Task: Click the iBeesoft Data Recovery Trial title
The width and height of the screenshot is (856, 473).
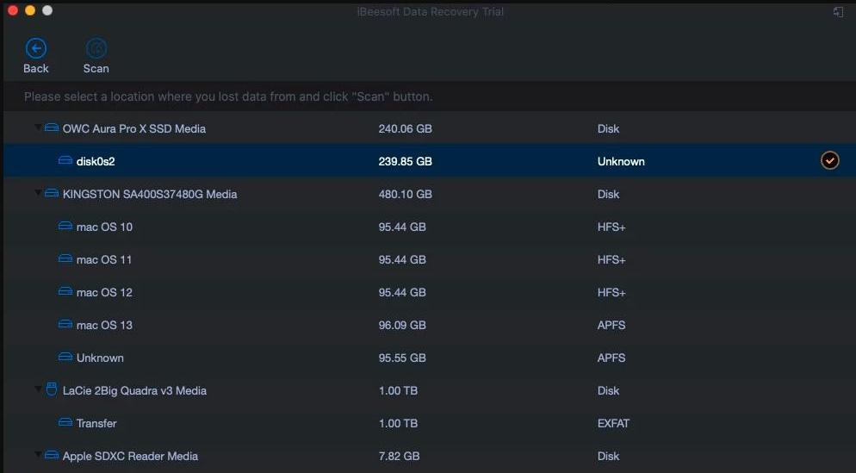Action: click(x=431, y=11)
